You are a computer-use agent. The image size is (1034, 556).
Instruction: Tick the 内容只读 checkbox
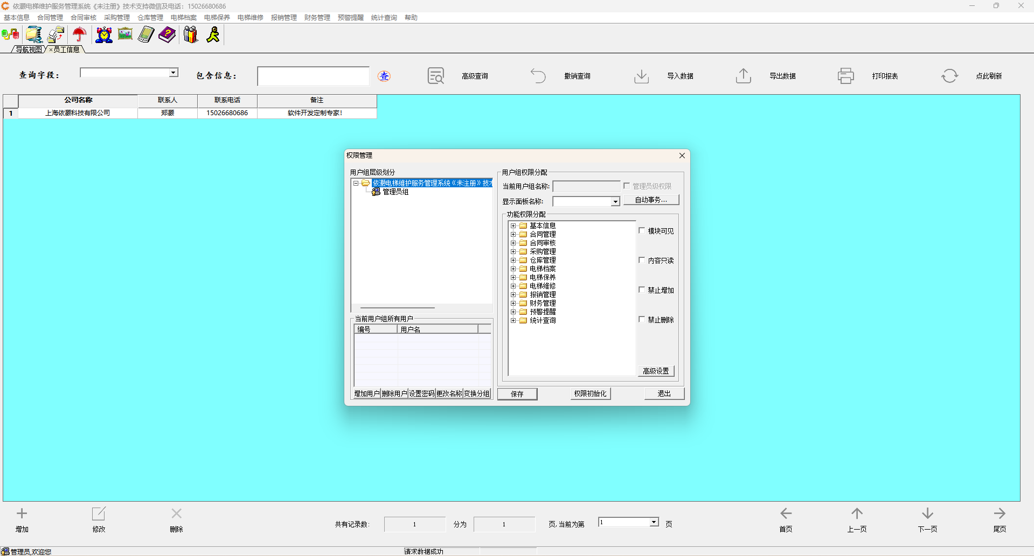642,261
